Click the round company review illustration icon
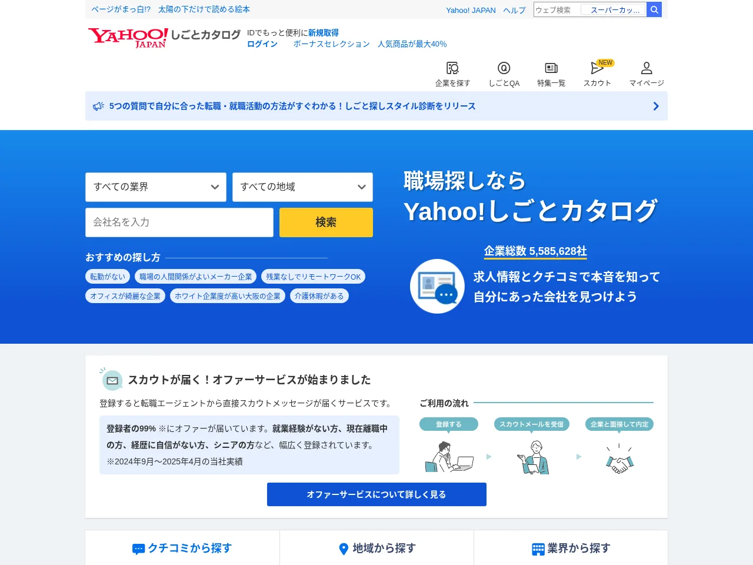The height and width of the screenshot is (565, 753). (x=437, y=286)
